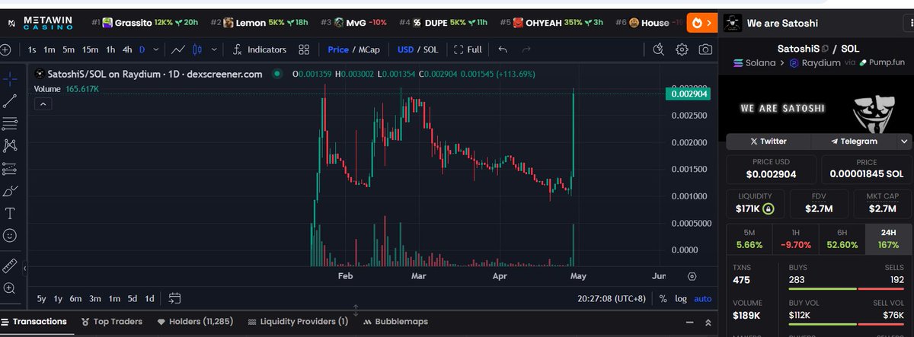Switch to line chart style icon
The height and width of the screenshot is (337, 914).
[178, 49]
